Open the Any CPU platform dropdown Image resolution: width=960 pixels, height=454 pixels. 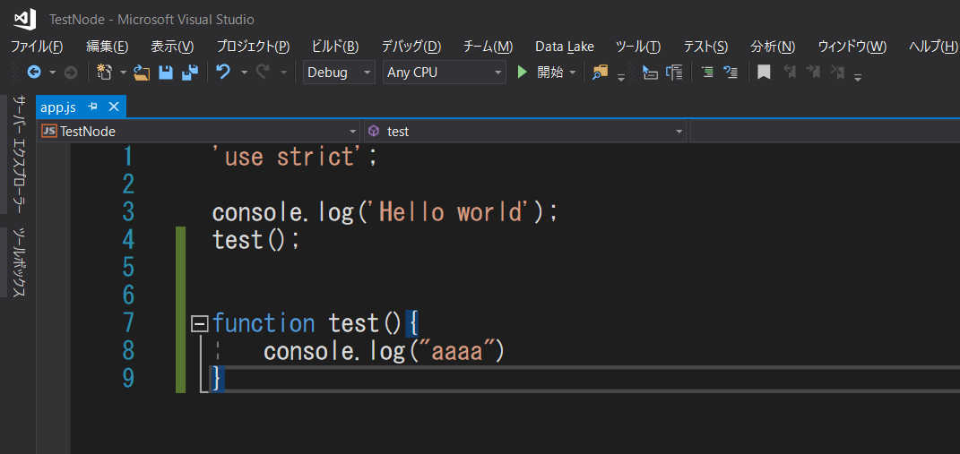445,73
